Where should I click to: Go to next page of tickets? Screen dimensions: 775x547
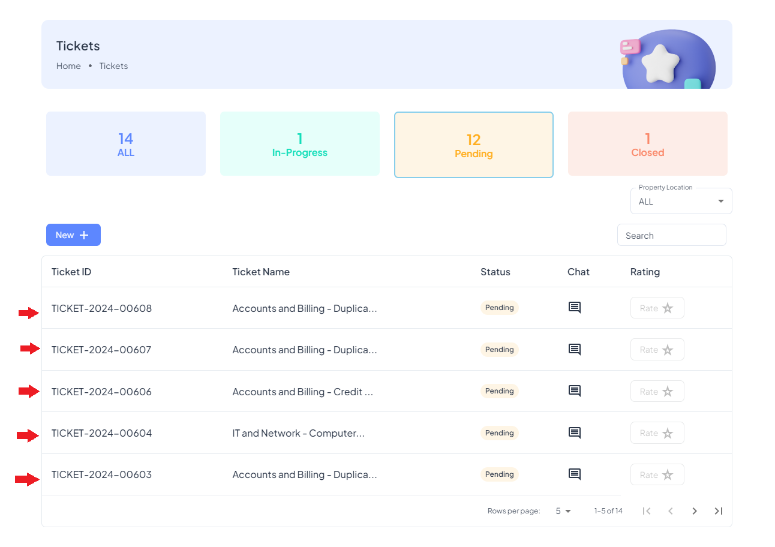tap(695, 511)
